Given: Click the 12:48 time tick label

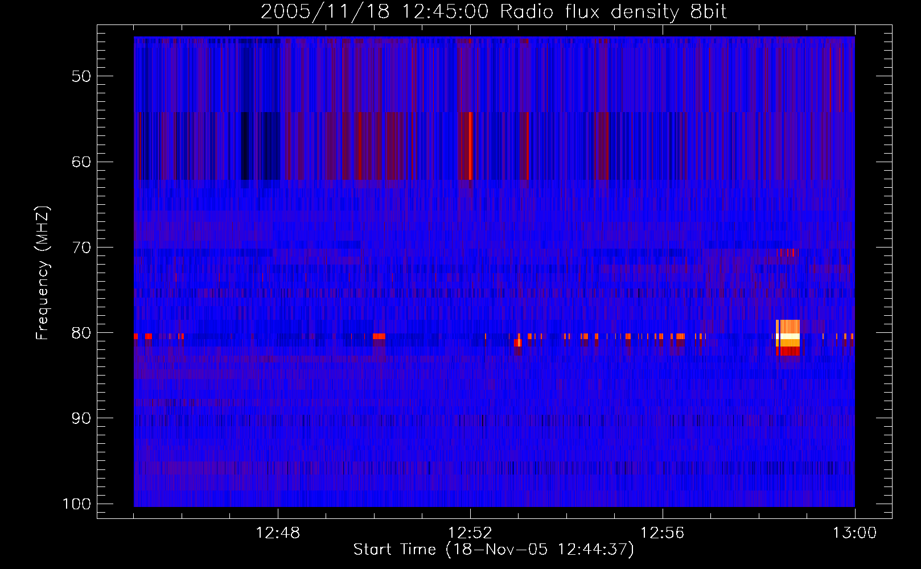Looking at the screenshot, I should pos(278,533).
